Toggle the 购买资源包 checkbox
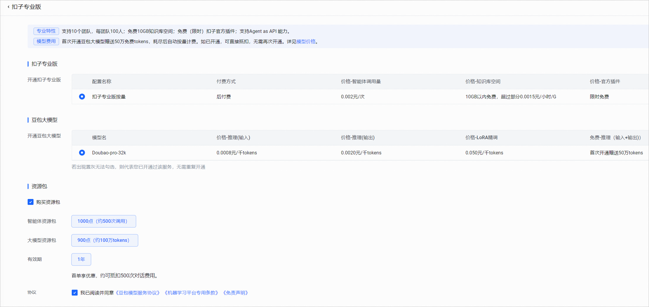 31,202
